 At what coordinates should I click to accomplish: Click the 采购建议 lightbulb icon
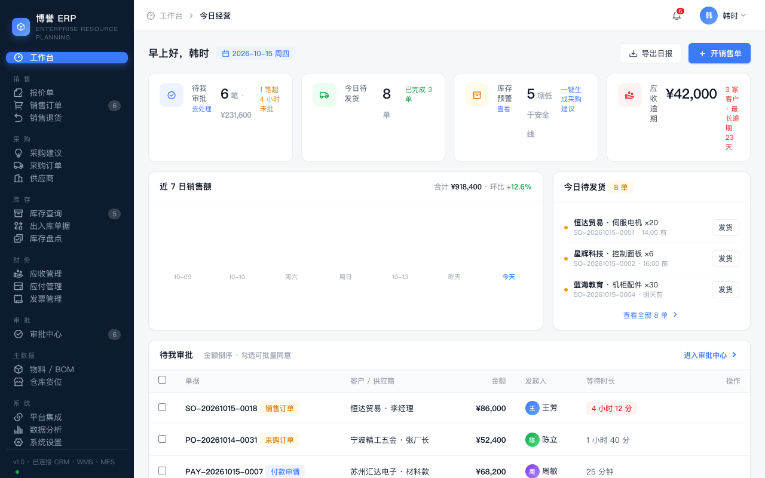click(19, 153)
